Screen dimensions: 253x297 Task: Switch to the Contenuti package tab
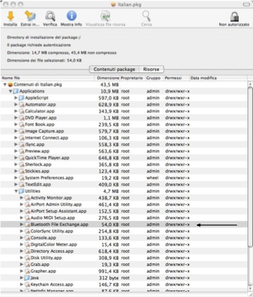[x=115, y=70]
